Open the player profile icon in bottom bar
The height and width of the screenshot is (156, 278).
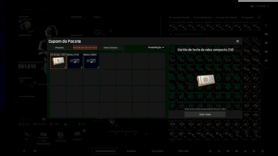point(219,151)
